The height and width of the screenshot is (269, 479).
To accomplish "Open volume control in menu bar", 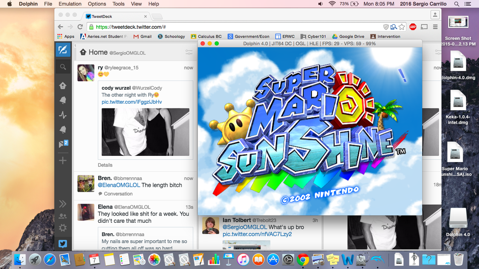I will (x=321, y=4).
